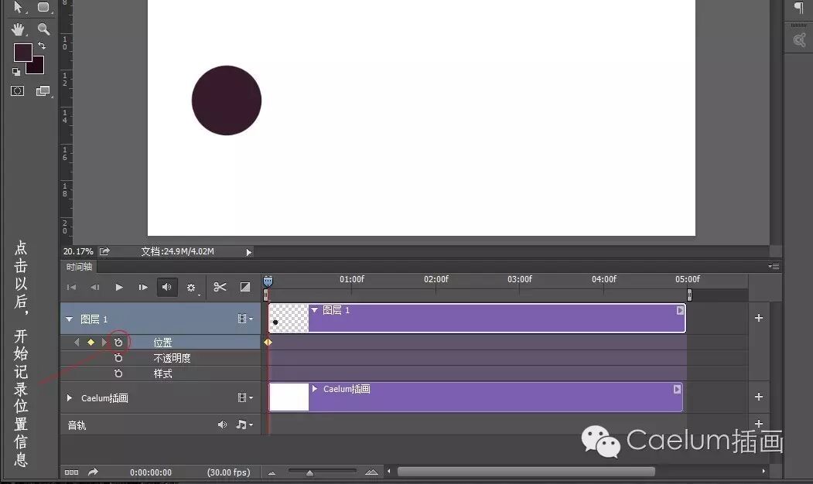This screenshot has width=813, height=484.
Task: Click the purple circle on canvas
Action: [227, 100]
